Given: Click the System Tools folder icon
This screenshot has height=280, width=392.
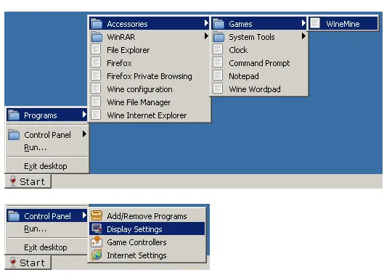Looking at the screenshot, I should coord(219,37).
